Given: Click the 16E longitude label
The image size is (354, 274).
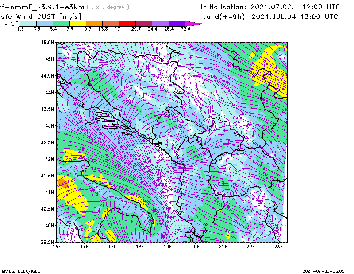Looking at the screenshot, I should pyautogui.click(x=85, y=247).
